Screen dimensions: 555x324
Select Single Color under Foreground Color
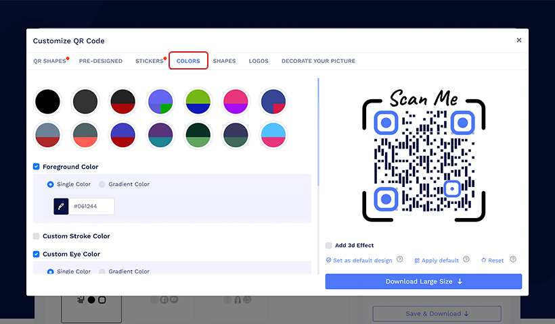pos(50,184)
